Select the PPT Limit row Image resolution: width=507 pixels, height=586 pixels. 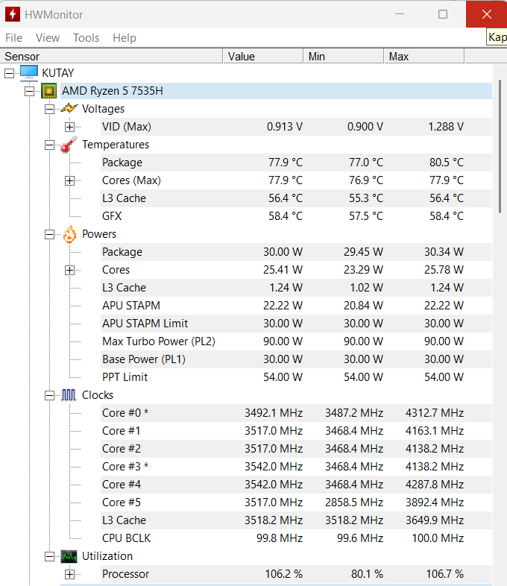click(296, 377)
